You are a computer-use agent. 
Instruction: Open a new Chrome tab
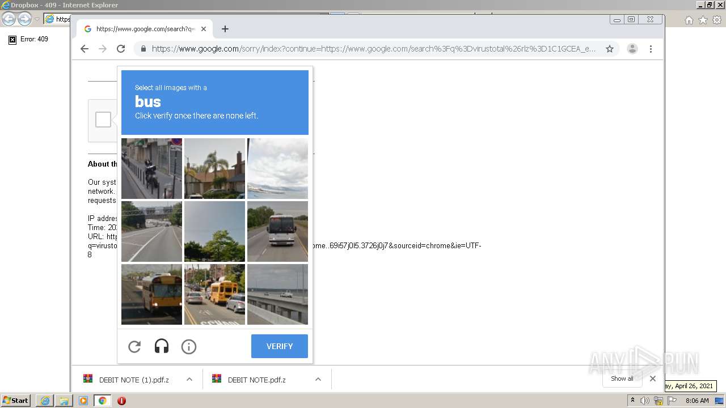225,29
